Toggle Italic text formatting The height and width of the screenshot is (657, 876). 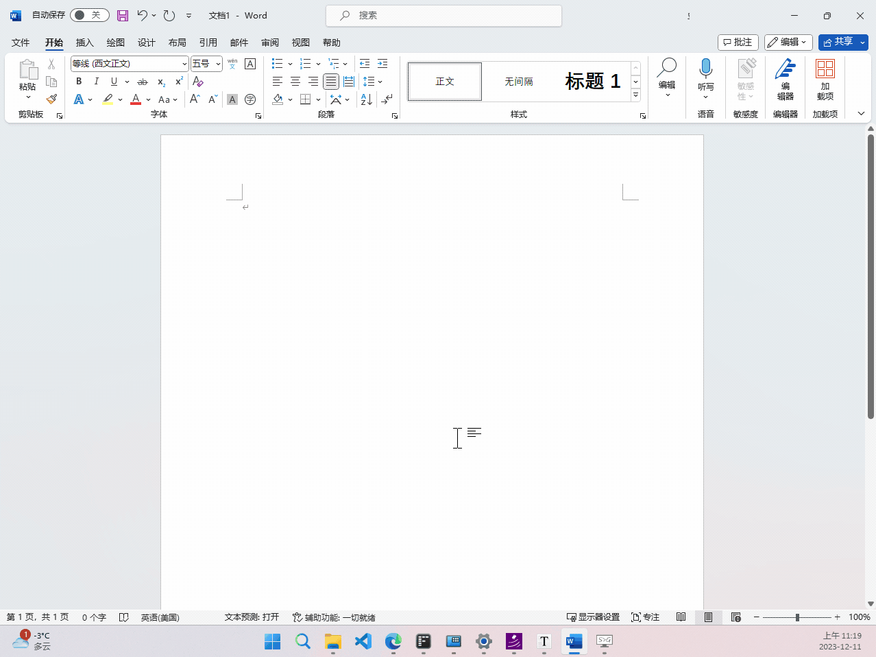click(96, 82)
